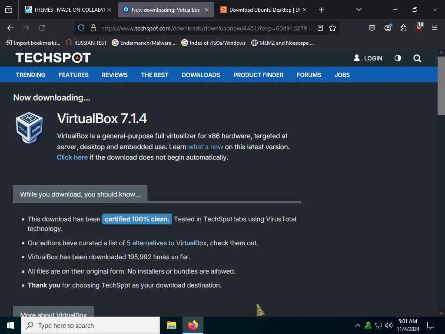The image size is (445, 334).
Task: Open REVIEWS menu item
Action: pyautogui.click(x=115, y=75)
